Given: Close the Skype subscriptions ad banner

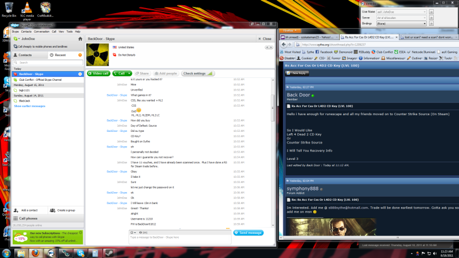Looking at the screenshot, I should 80,233.
